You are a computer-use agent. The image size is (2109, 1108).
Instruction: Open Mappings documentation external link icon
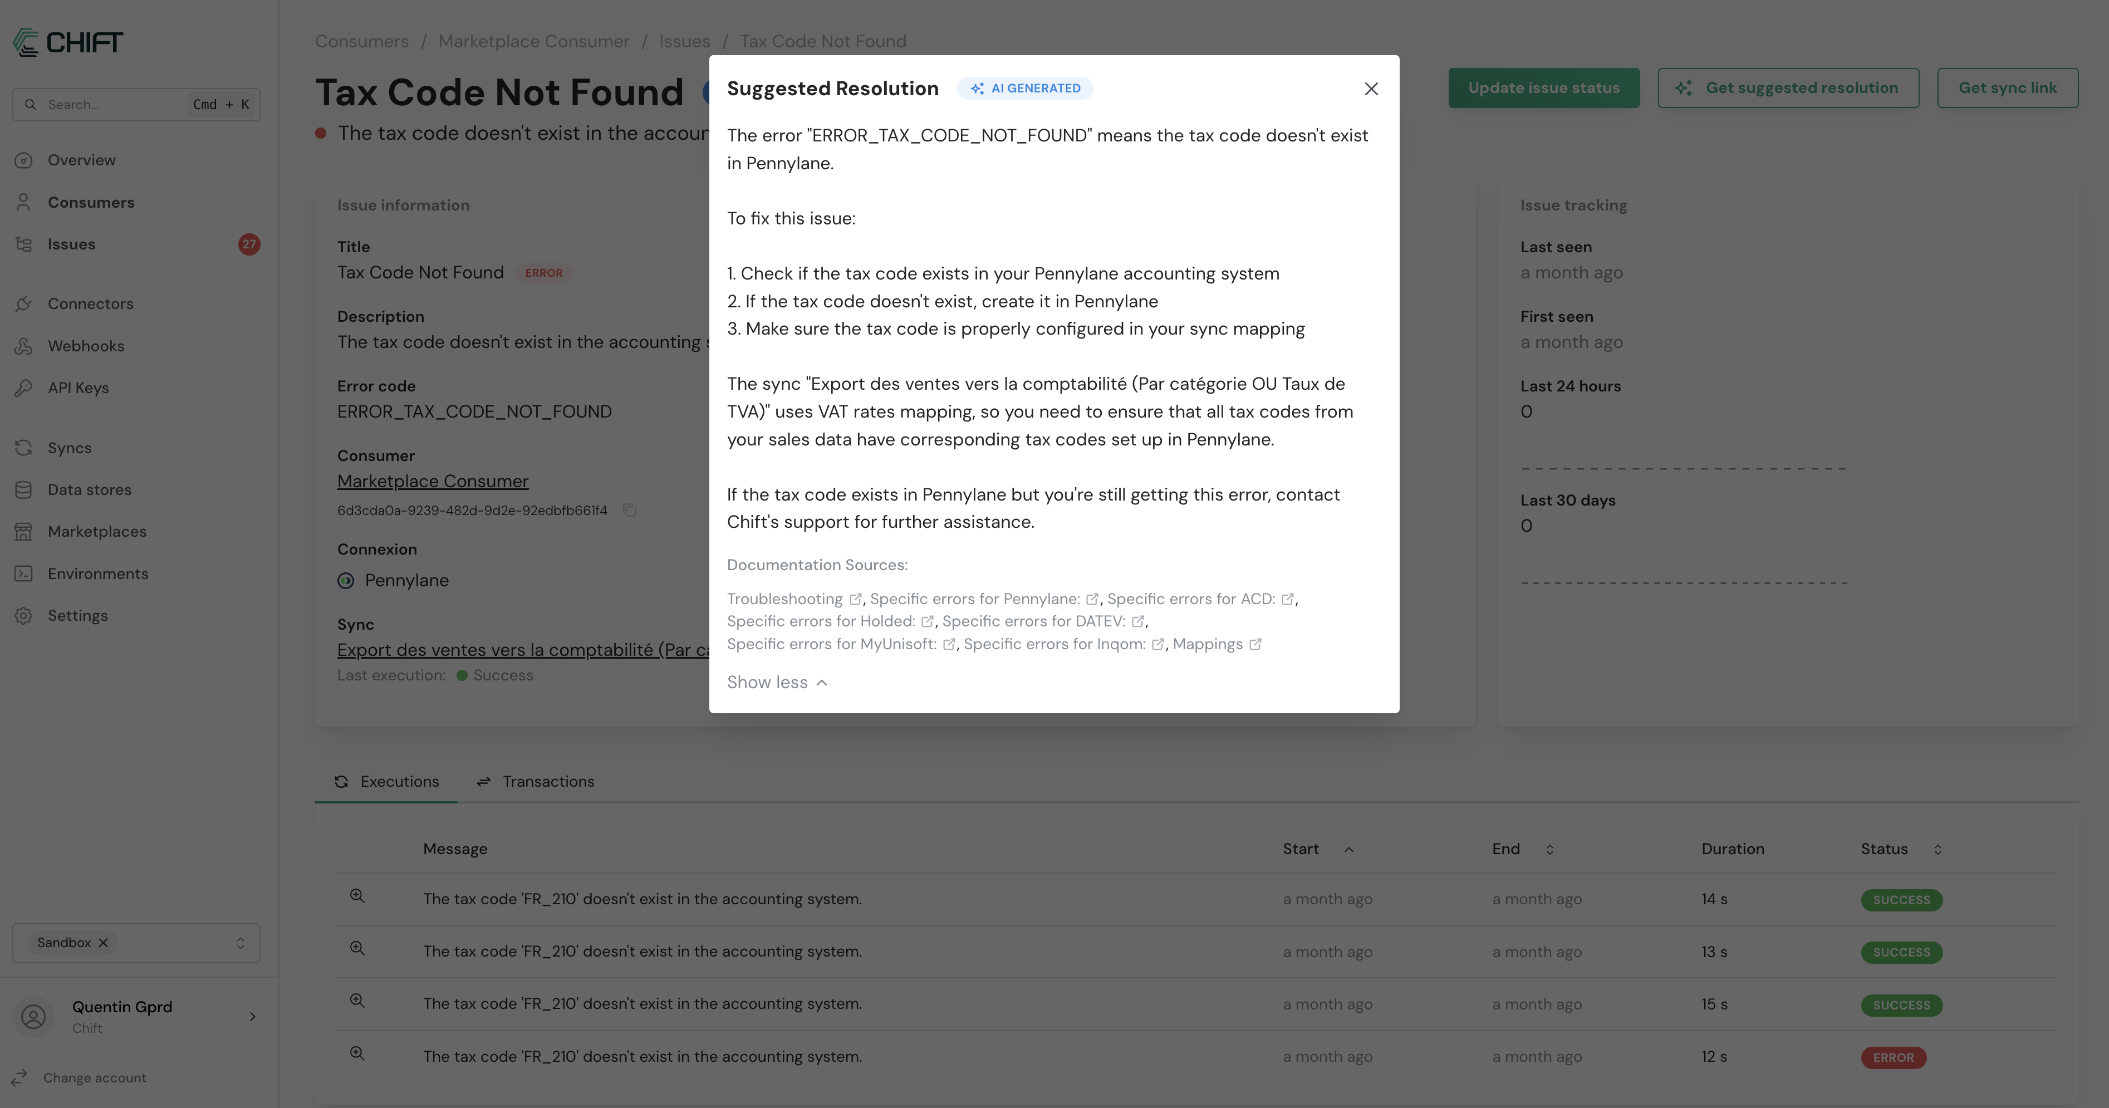[x=1255, y=645]
